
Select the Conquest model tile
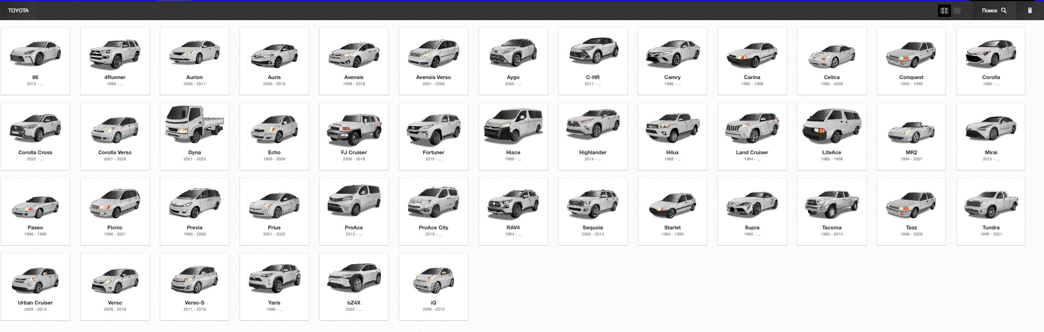click(912, 61)
